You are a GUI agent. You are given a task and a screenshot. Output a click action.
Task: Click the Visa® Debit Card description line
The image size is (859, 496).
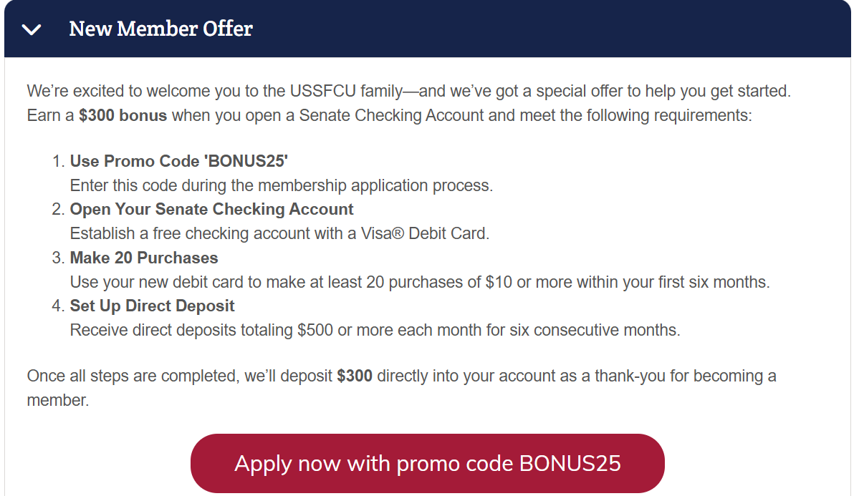[279, 234]
